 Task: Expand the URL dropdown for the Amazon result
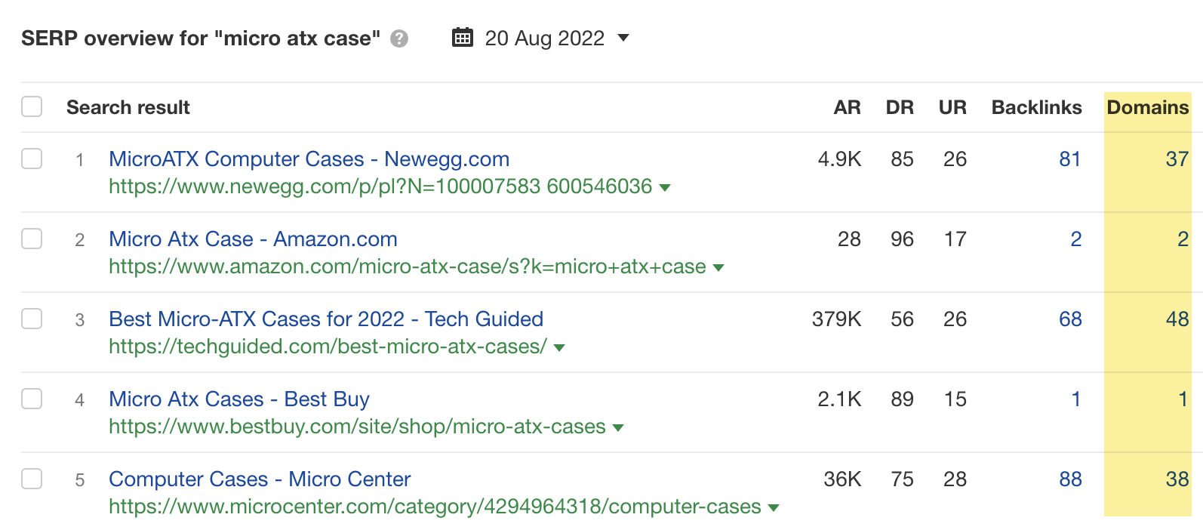[x=719, y=267]
